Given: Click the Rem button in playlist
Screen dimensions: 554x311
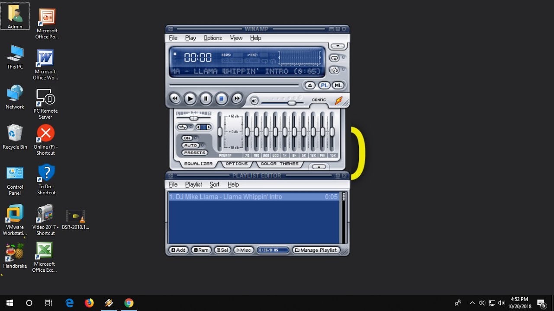Looking at the screenshot, I should 201,250.
